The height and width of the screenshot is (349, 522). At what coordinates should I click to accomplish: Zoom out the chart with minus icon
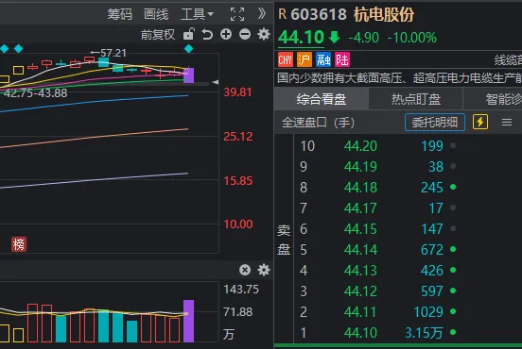[x=245, y=34]
